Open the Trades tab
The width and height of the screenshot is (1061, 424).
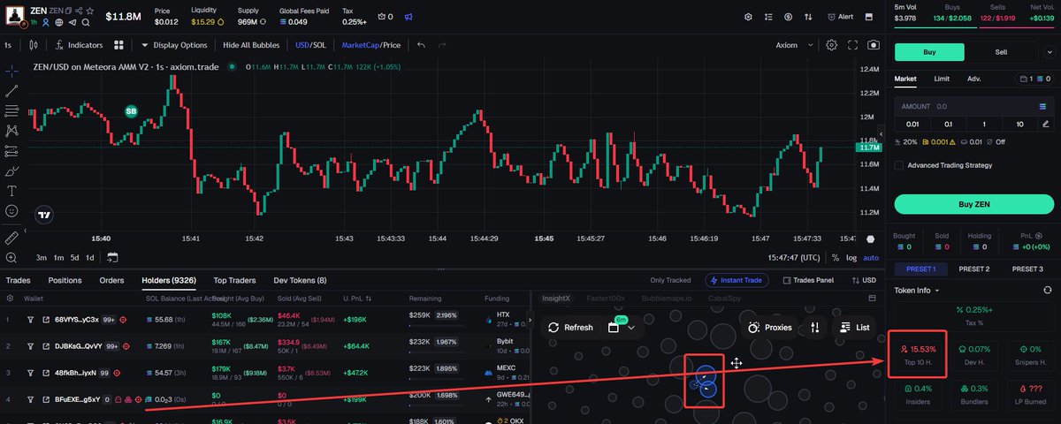point(18,280)
